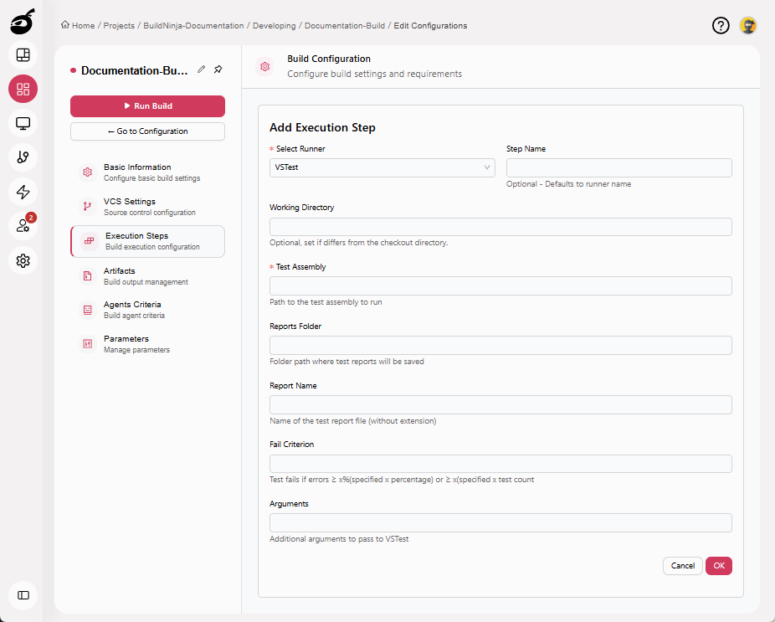The height and width of the screenshot is (622, 775).
Task: Expand the Select Runner dropdown
Action: [x=382, y=167]
